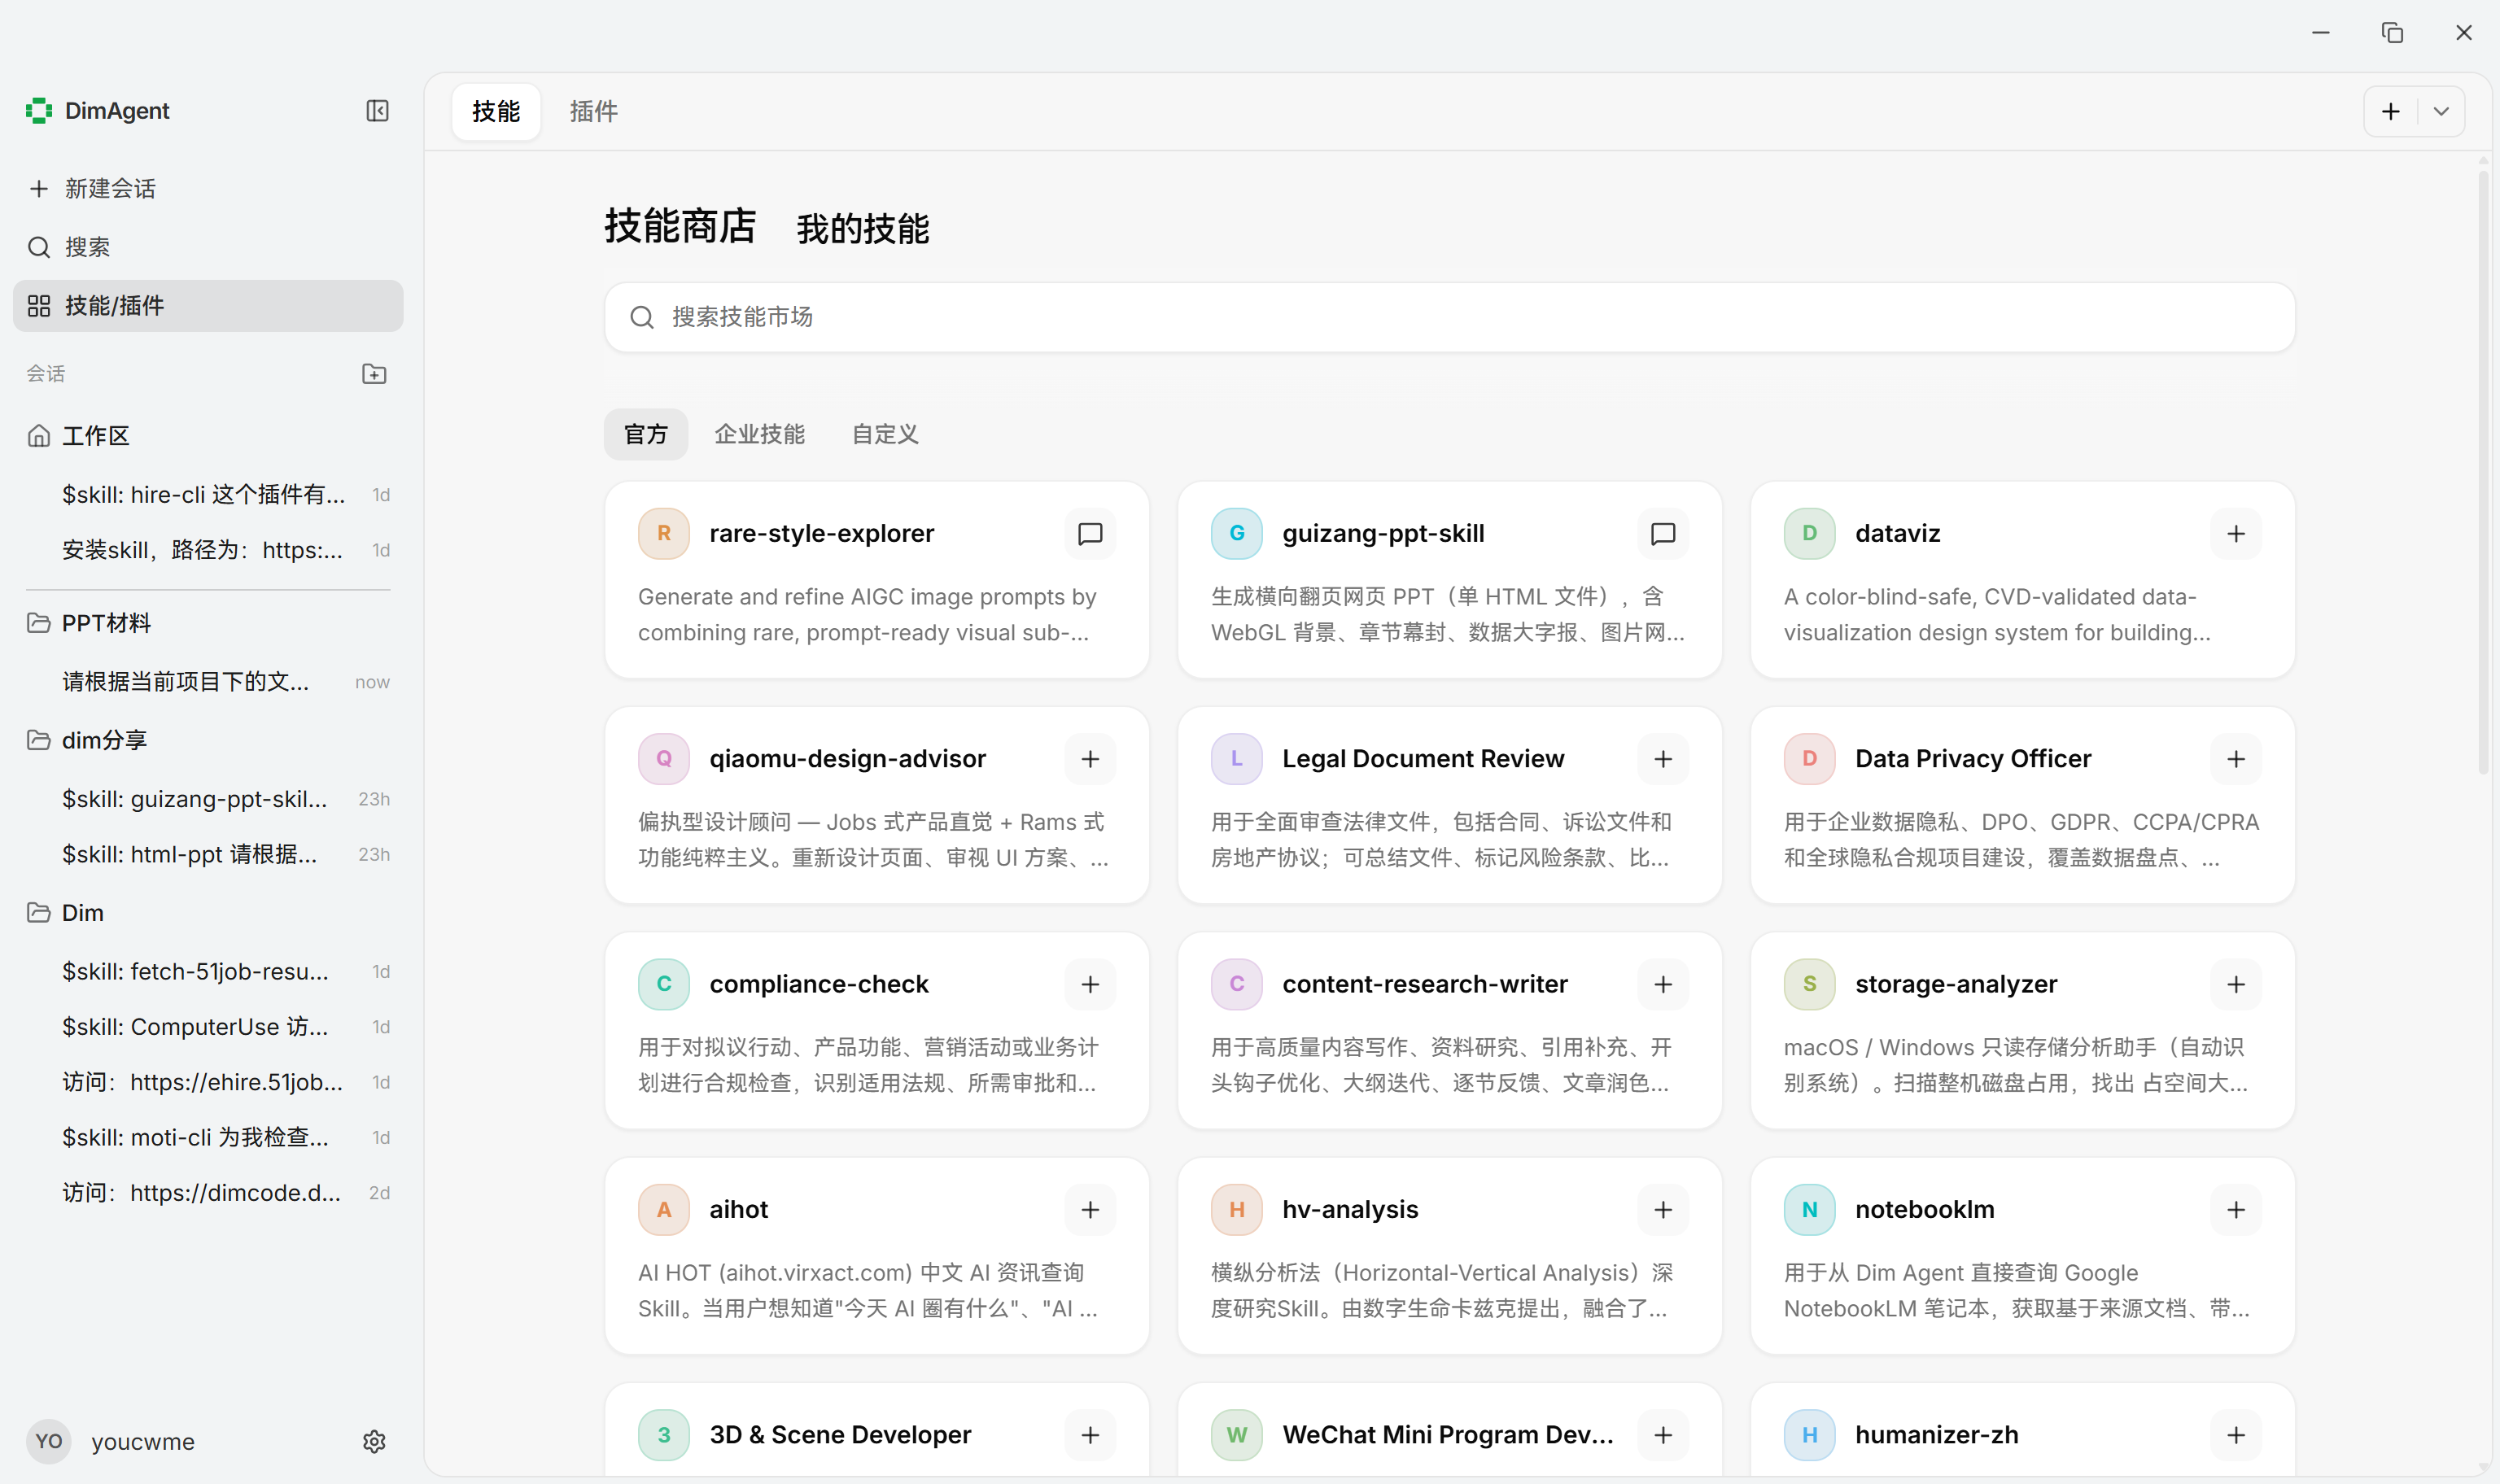Open conversation '$skill: hire-cli 这个插件有...'
This screenshot has width=2500, height=1484.
point(208,495)
